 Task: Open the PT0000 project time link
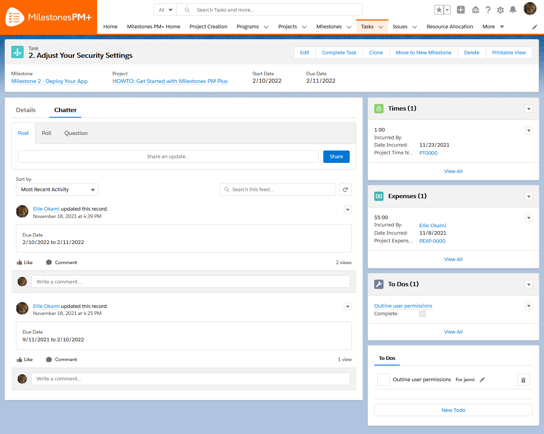428,153
